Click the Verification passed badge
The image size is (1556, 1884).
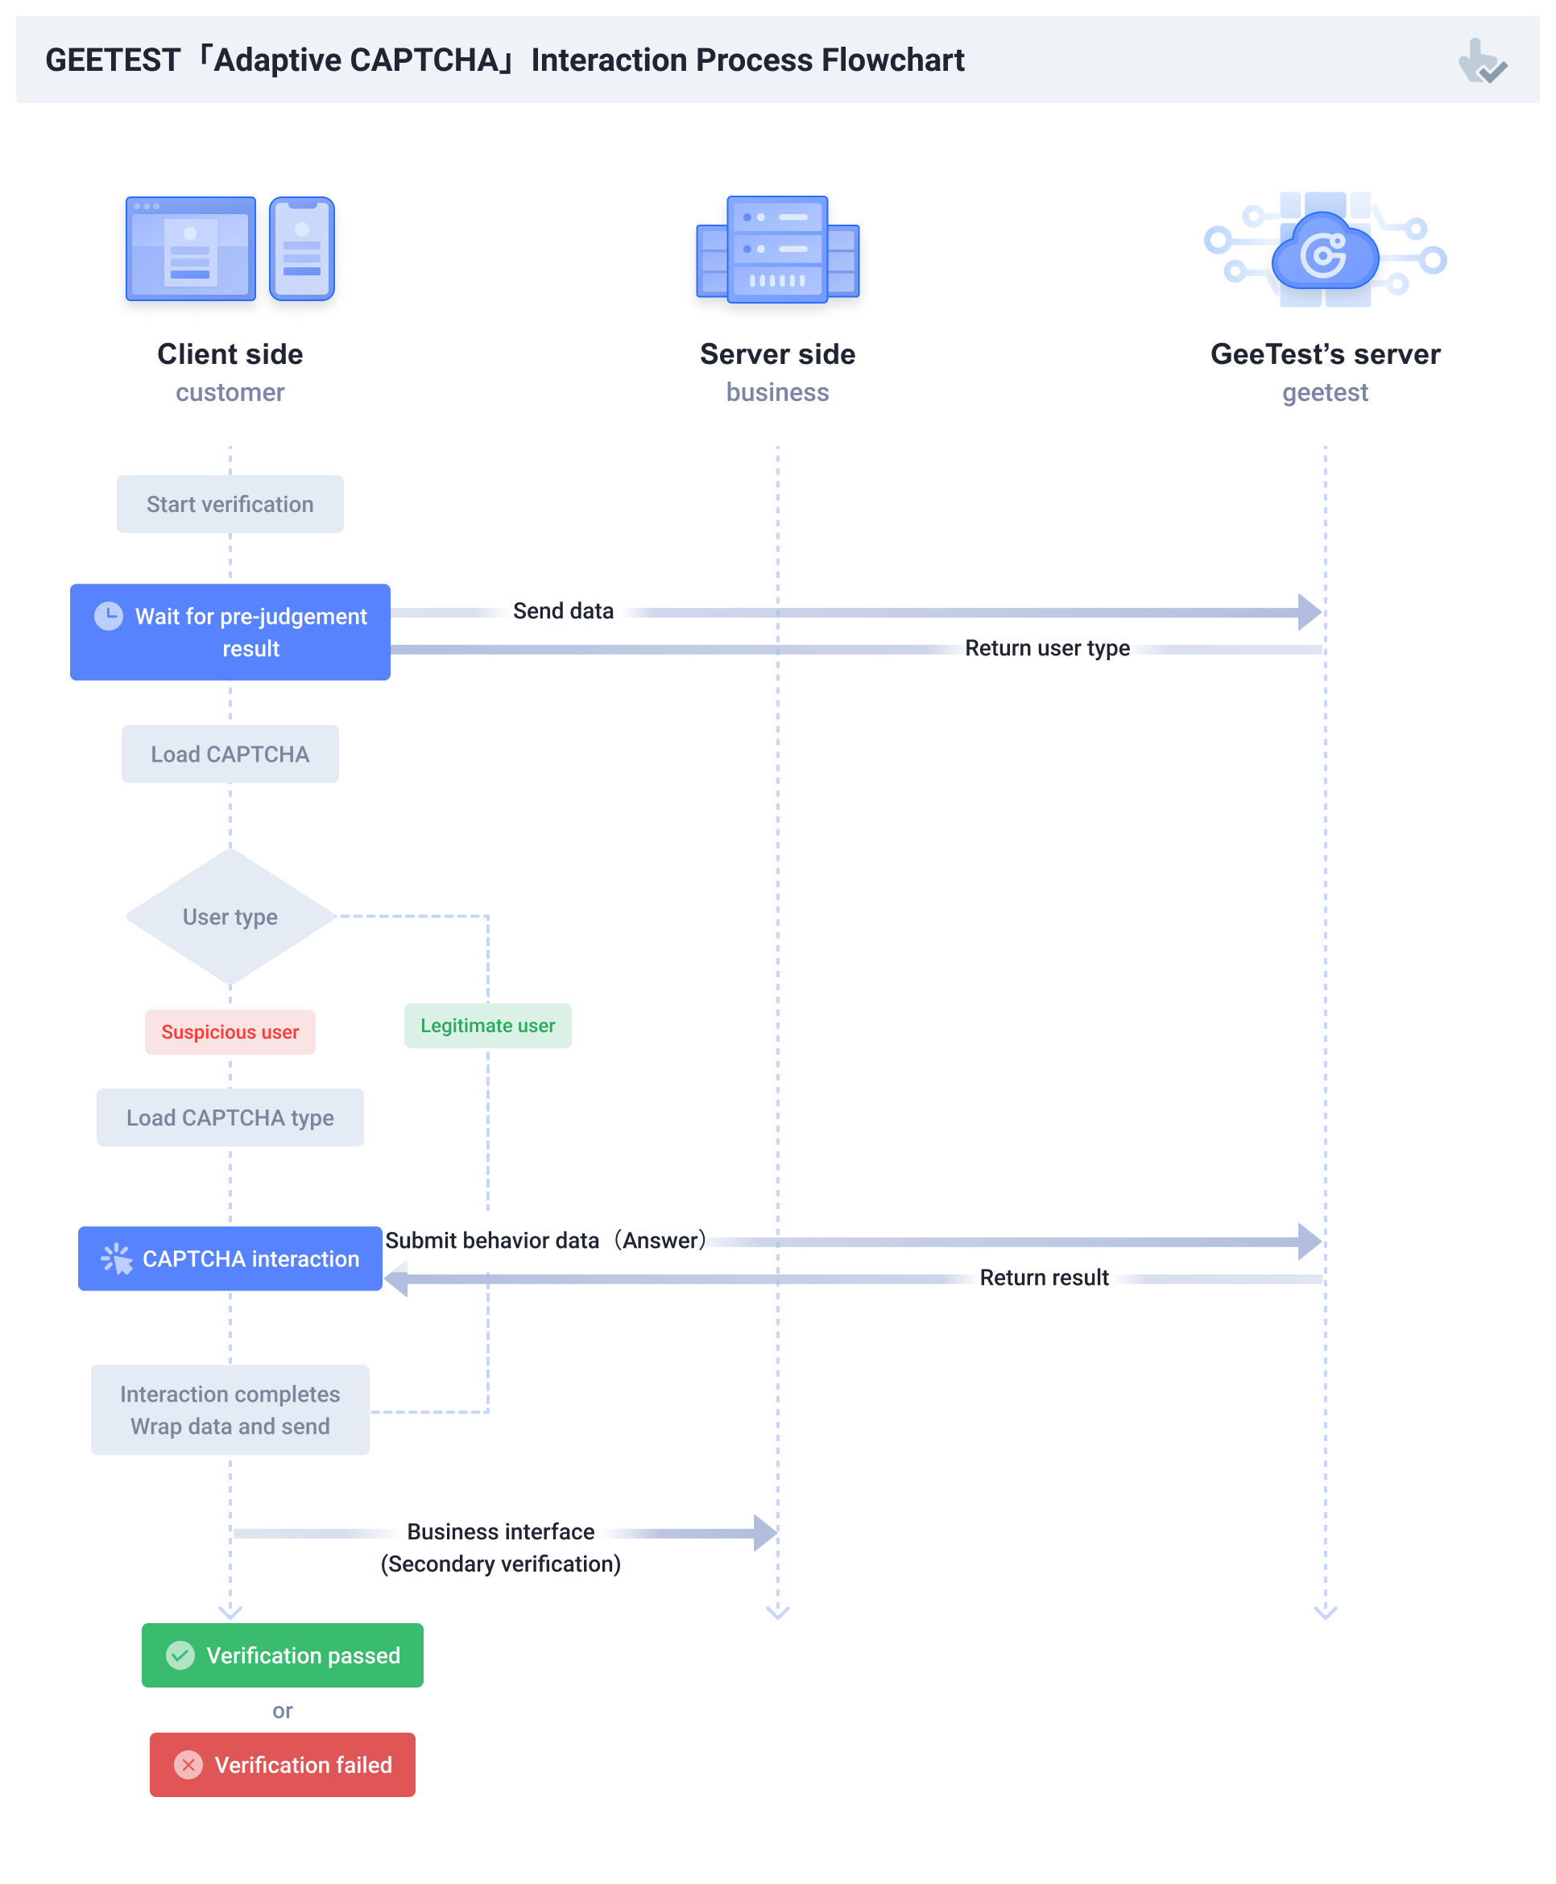pos(283,1655)
